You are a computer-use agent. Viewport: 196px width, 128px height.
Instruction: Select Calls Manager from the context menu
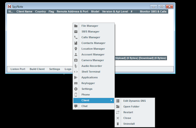[x=94, y=37]
